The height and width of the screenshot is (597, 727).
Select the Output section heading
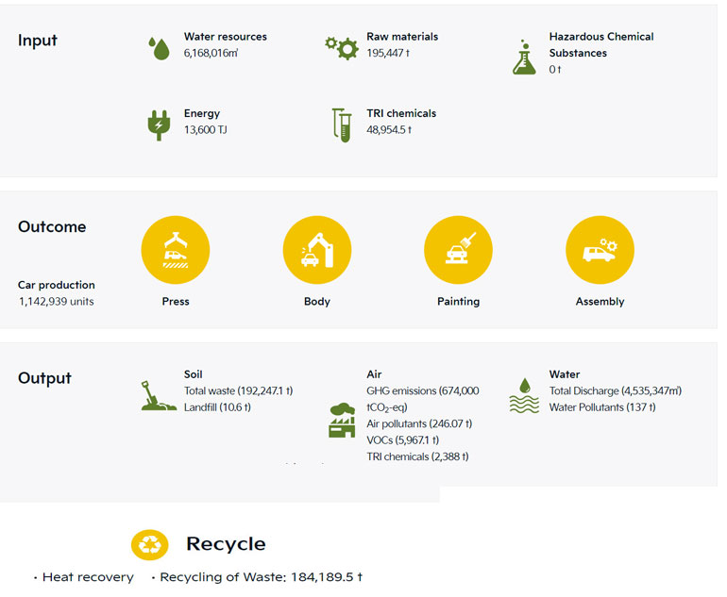[44, 378]
